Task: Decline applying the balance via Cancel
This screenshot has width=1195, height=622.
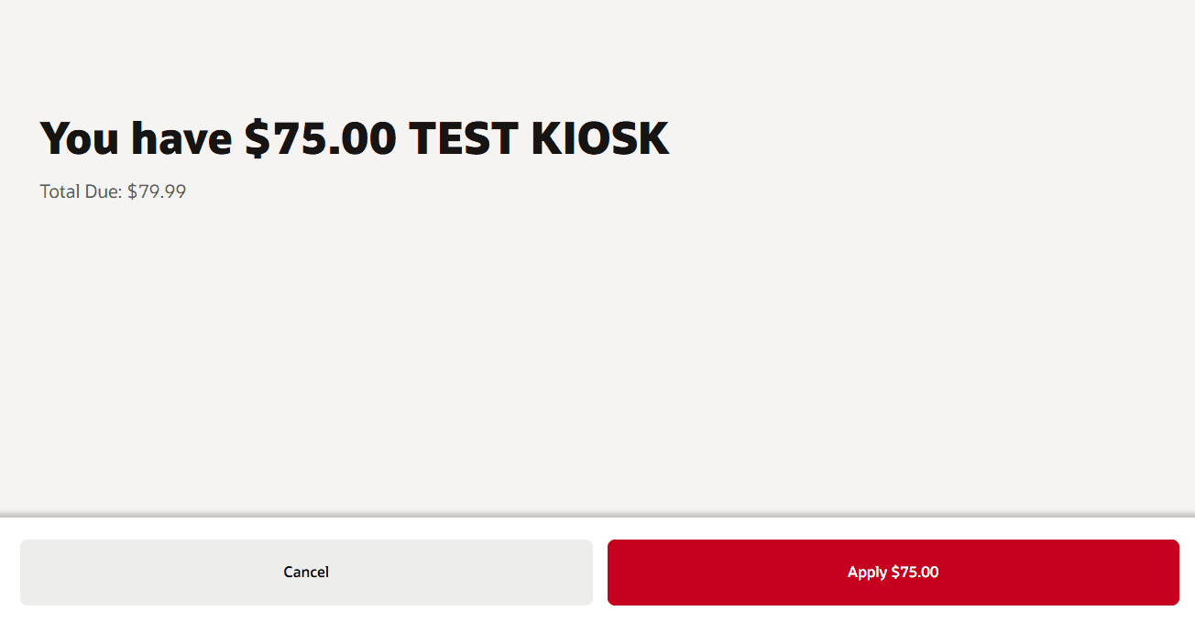Action: coord(306,572)
